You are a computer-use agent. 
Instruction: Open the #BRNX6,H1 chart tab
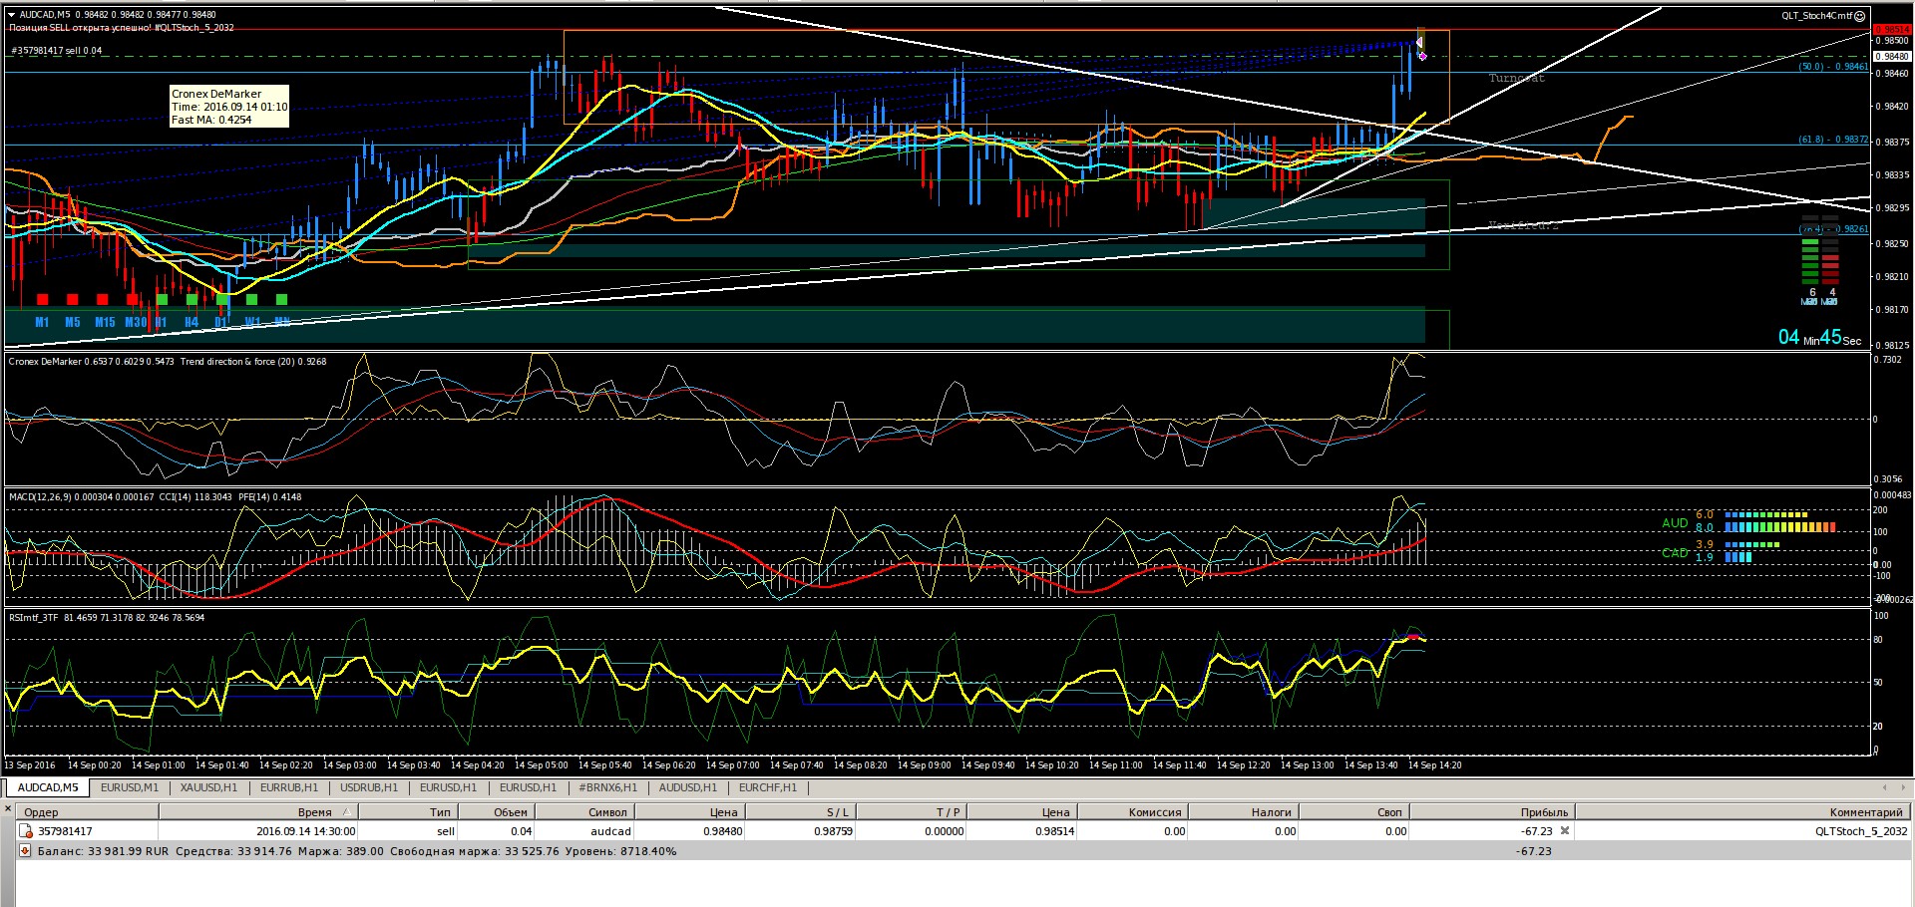point(607,787)
